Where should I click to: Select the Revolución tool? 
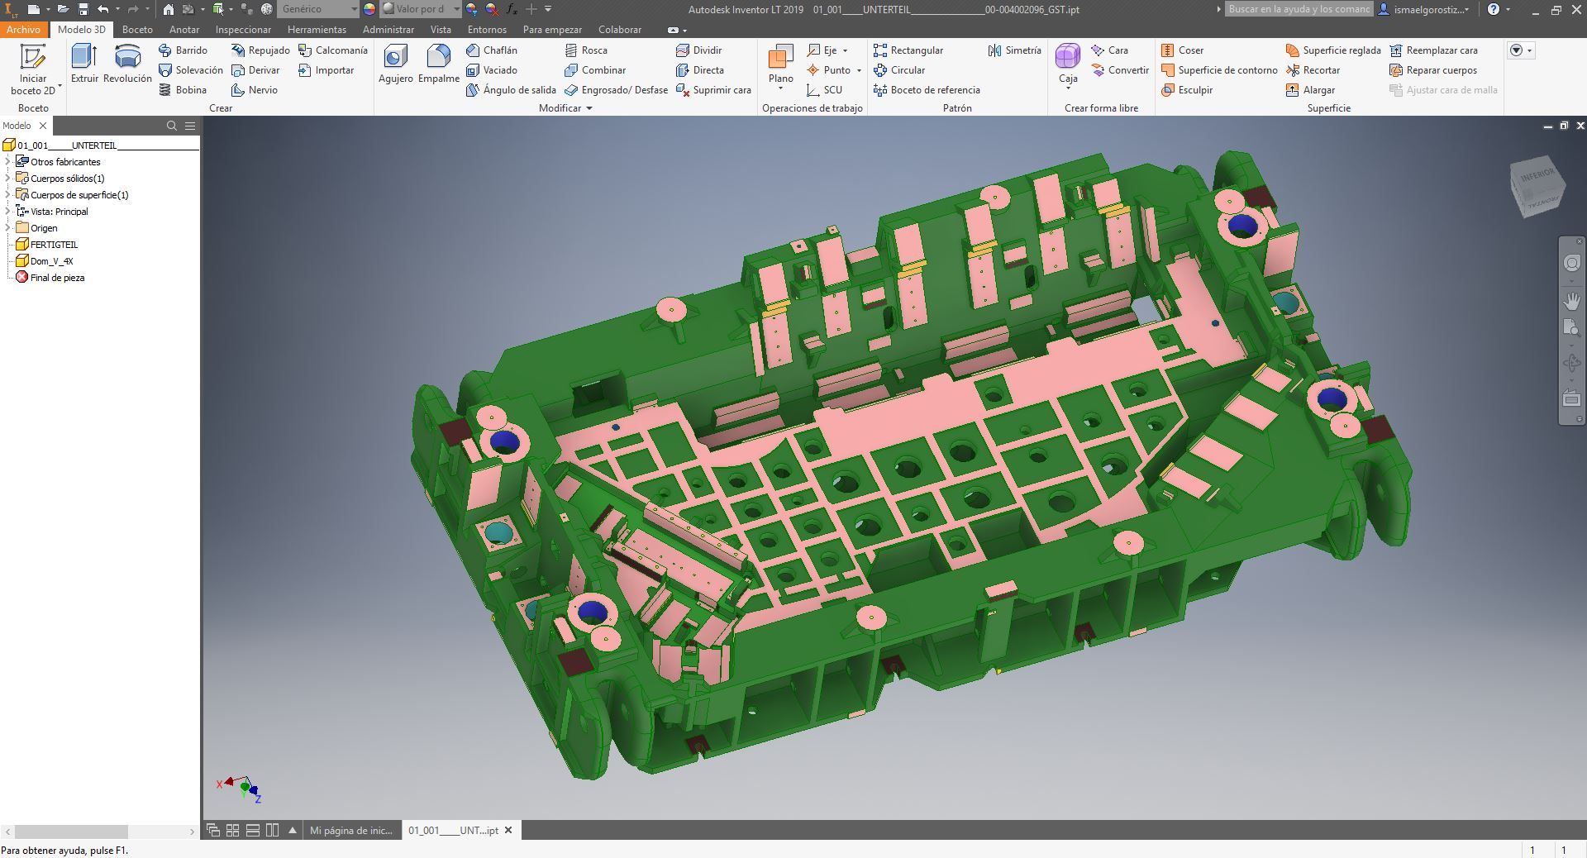[127, 64]
